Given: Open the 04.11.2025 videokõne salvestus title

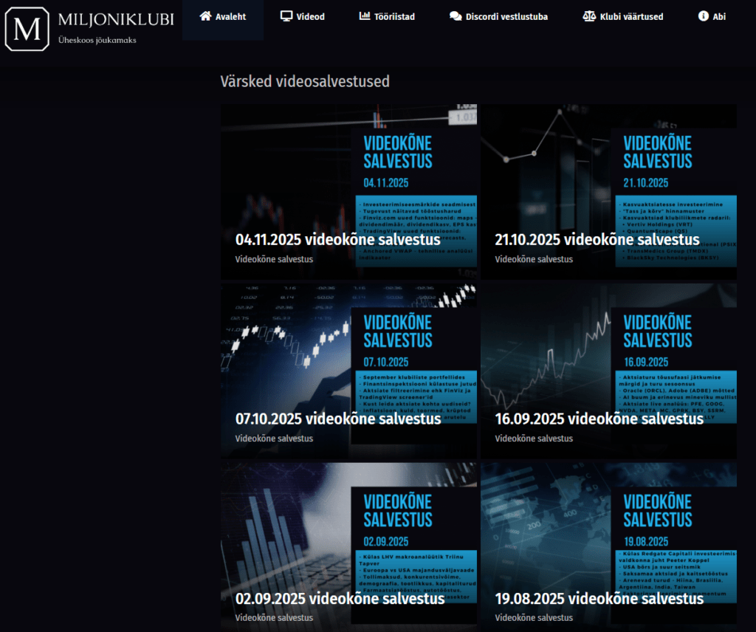Looking at the screenshot, I should coord(337,240).
